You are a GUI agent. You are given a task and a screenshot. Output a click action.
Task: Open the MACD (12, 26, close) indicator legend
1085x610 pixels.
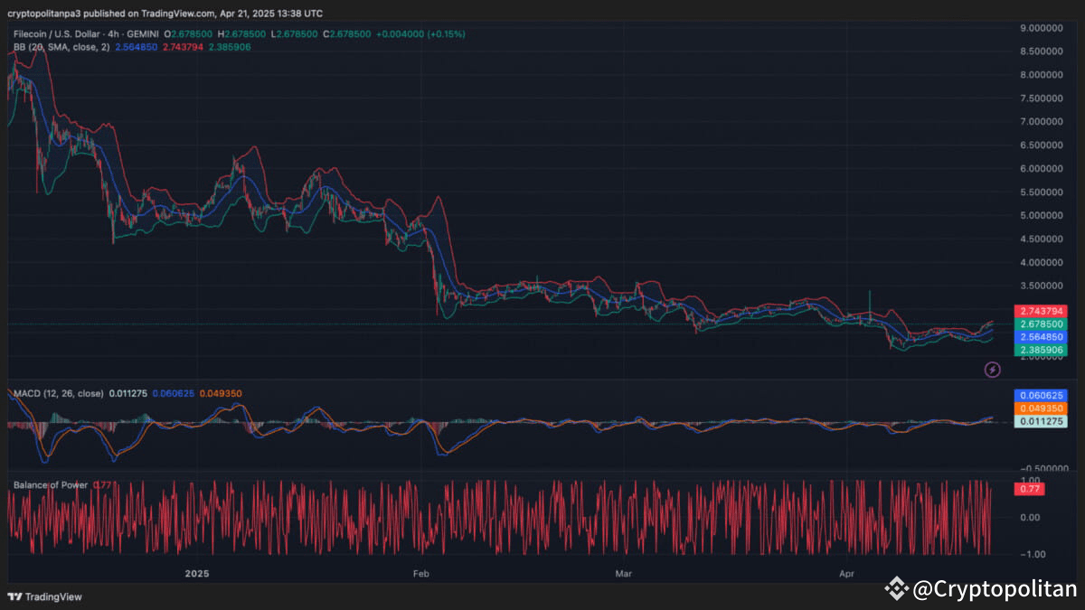(59, 394)
